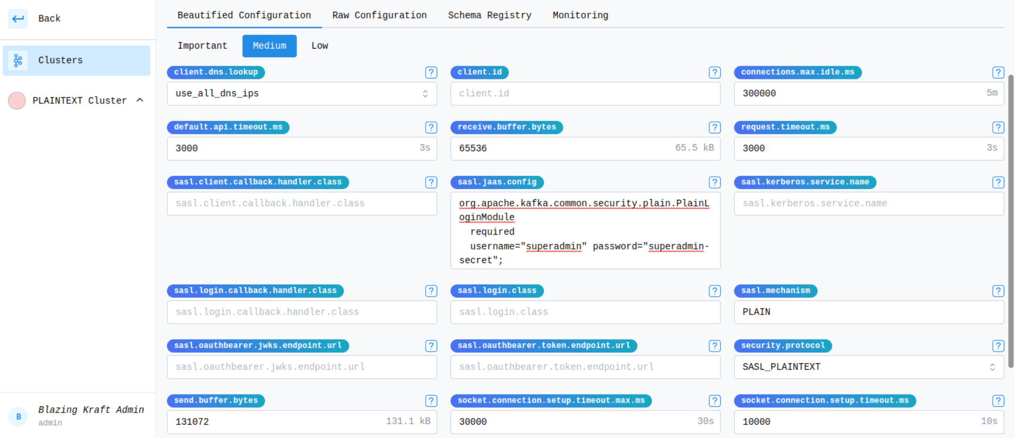The image size is (1015, 438).
Task: Click the Blazing Kraft Admin name
Action: click(91, 410)
